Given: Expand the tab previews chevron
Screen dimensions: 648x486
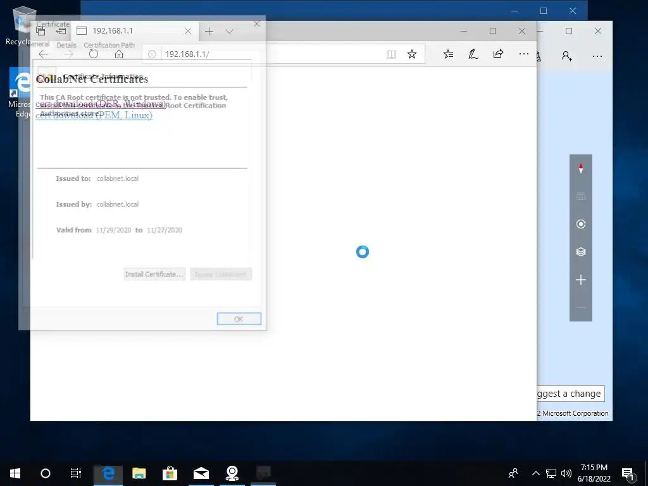Looking at the screenshot, I should point(230,31).
